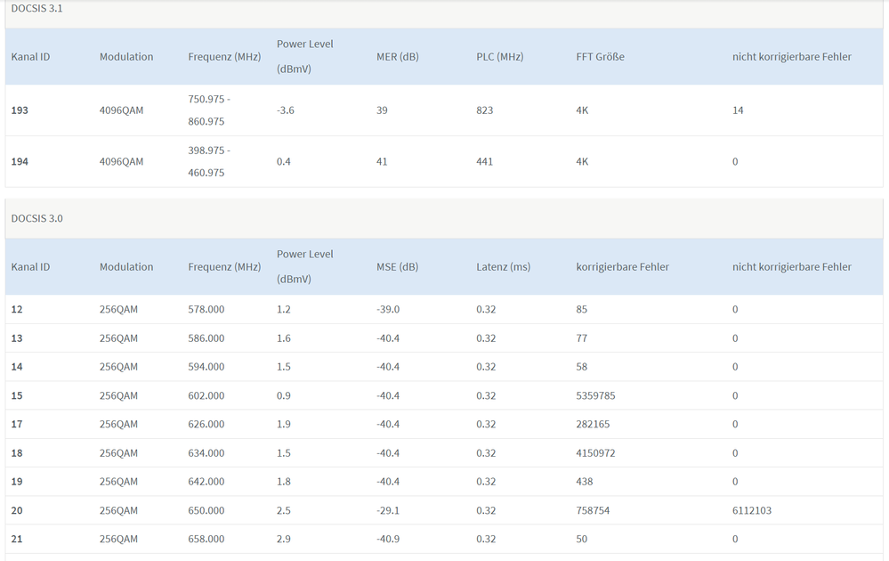The height and width of the screenshot is (561, 889).
Task: Click the frequency cell 650.000
Action: [206, 510]
